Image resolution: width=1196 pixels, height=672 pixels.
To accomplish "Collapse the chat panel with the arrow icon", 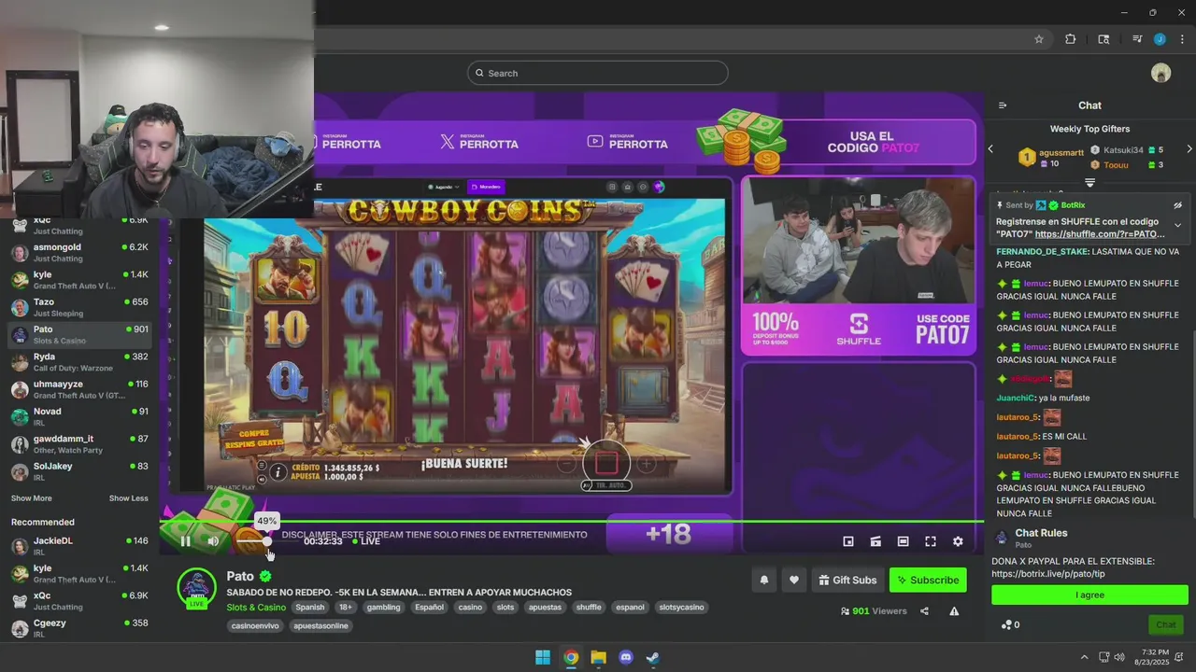I will 1003,105.
